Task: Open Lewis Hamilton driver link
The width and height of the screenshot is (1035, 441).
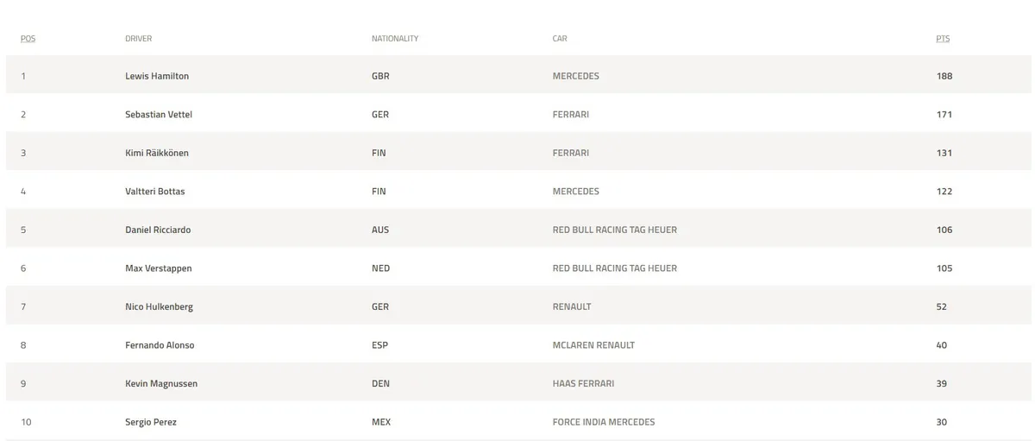Action: click(x=157, y=76)
